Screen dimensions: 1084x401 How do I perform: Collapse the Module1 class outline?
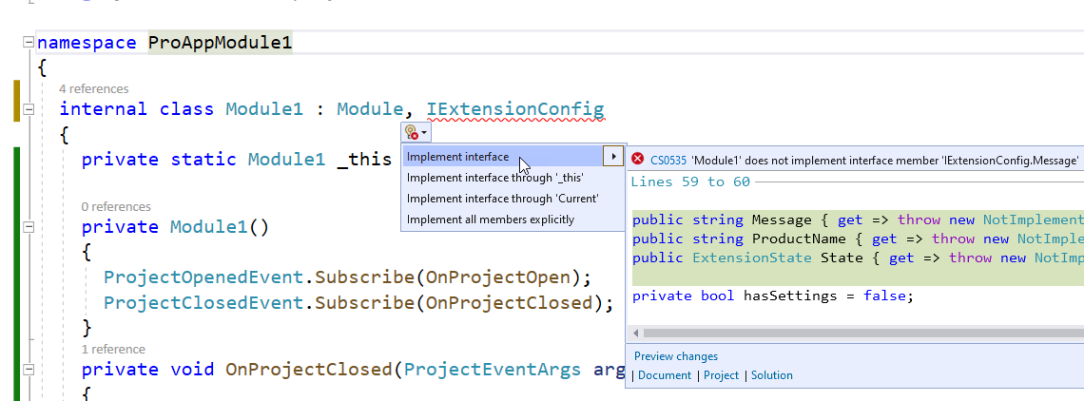(29, 109)
